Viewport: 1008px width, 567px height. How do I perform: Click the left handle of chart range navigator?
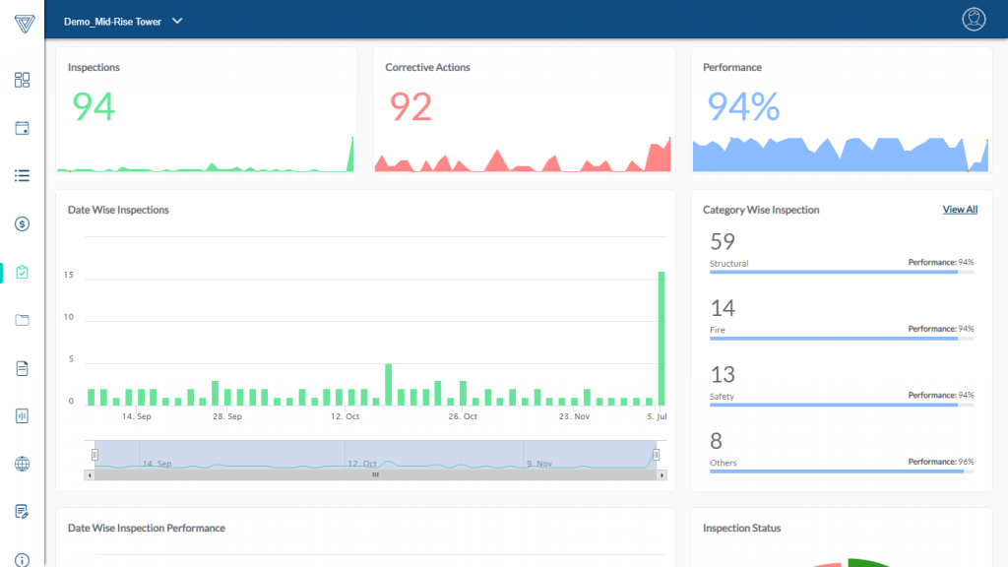pos(94,455)
